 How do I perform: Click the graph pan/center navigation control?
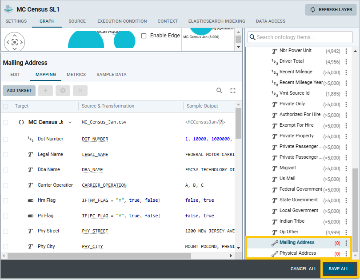(x=14, y=42)
